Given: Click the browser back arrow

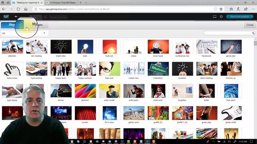Looking at the screenshot, I should [x=4, y=9].
